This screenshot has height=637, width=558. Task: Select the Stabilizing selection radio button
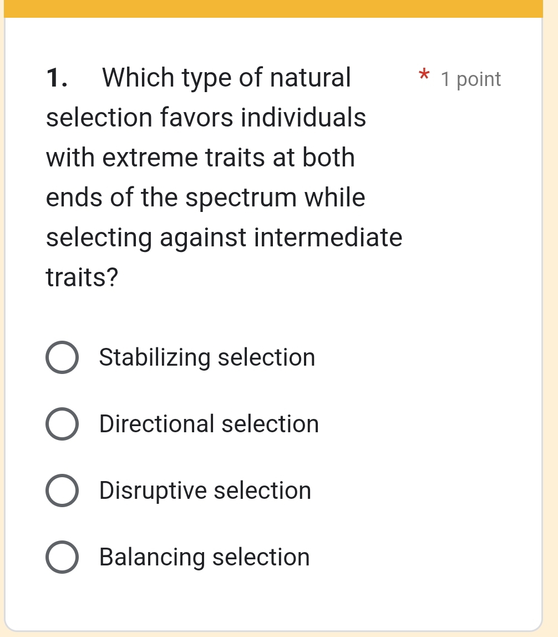tap(62, 357)
